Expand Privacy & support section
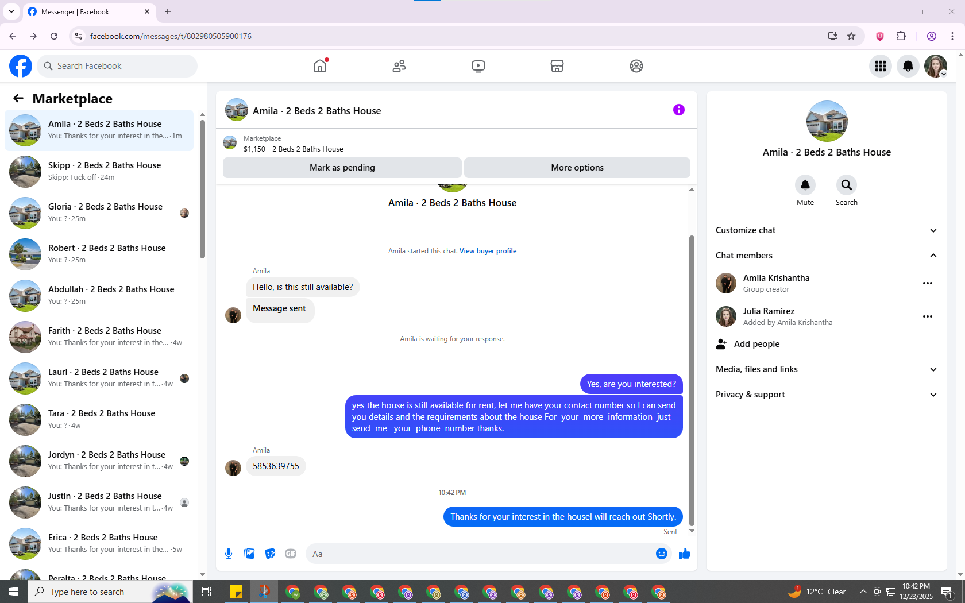This screenshot has width=965, height=603. [x=827, y=395]
